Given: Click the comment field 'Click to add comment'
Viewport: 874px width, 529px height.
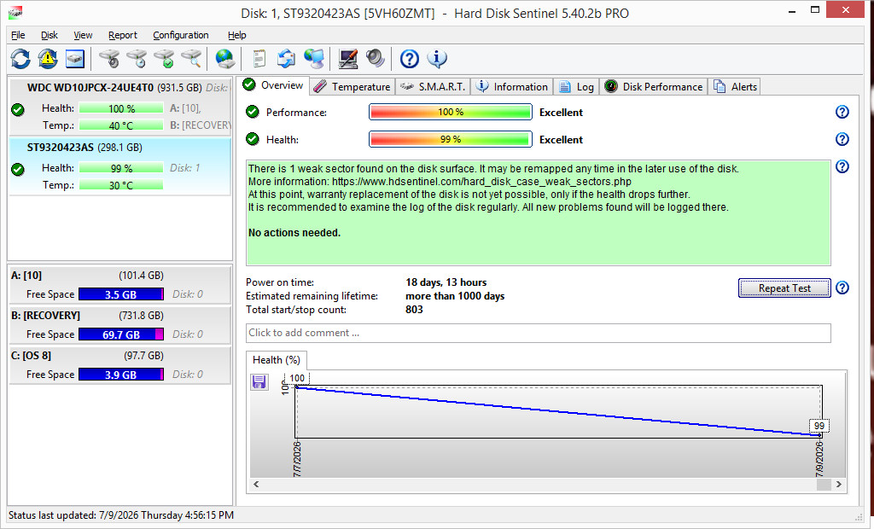Looking at the screenshot, I should [x=538, y=333].
